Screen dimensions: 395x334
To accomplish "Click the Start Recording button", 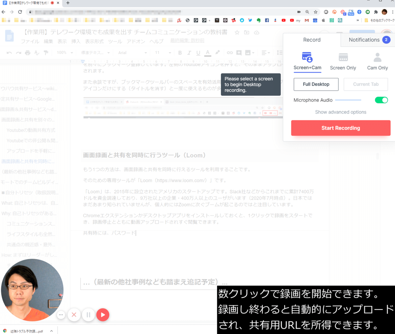I will click(341, 128).
